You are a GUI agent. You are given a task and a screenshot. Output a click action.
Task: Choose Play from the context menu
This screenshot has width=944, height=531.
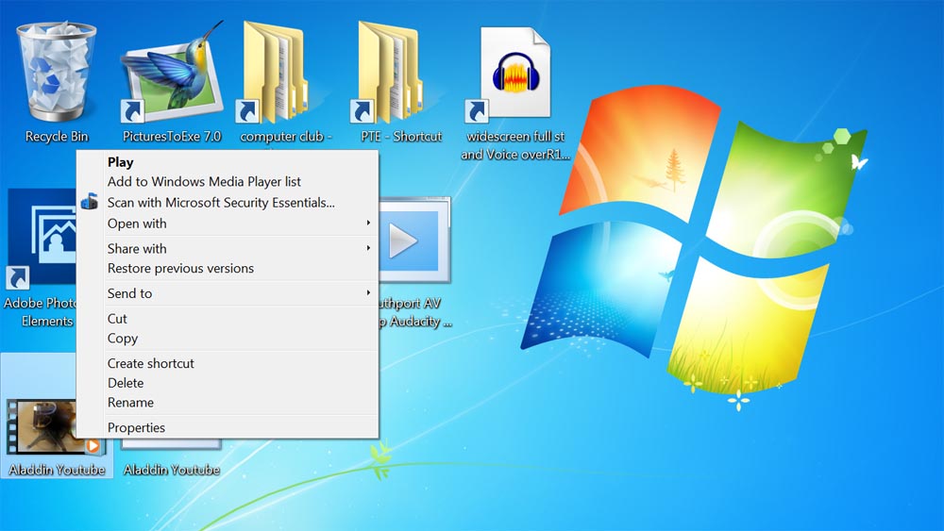click(x=228, y=162)
